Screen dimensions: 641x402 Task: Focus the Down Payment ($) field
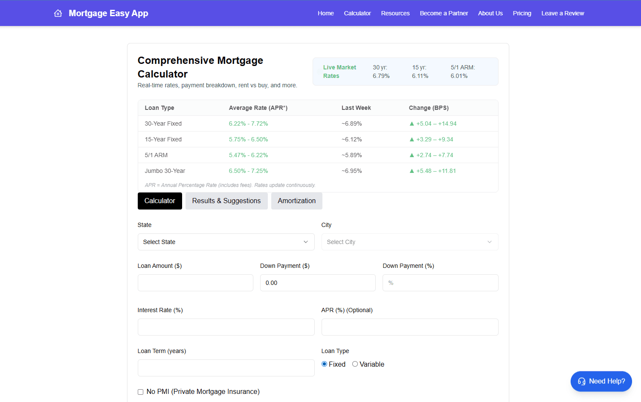(318, 283)
